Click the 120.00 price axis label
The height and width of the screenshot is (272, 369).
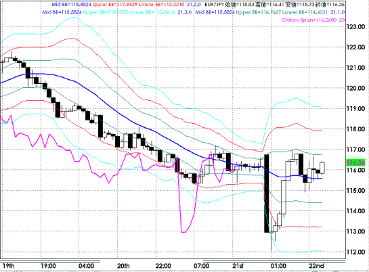click(355, 88)
